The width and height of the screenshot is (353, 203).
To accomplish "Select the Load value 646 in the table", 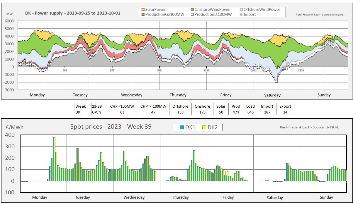I will point(250,112).
